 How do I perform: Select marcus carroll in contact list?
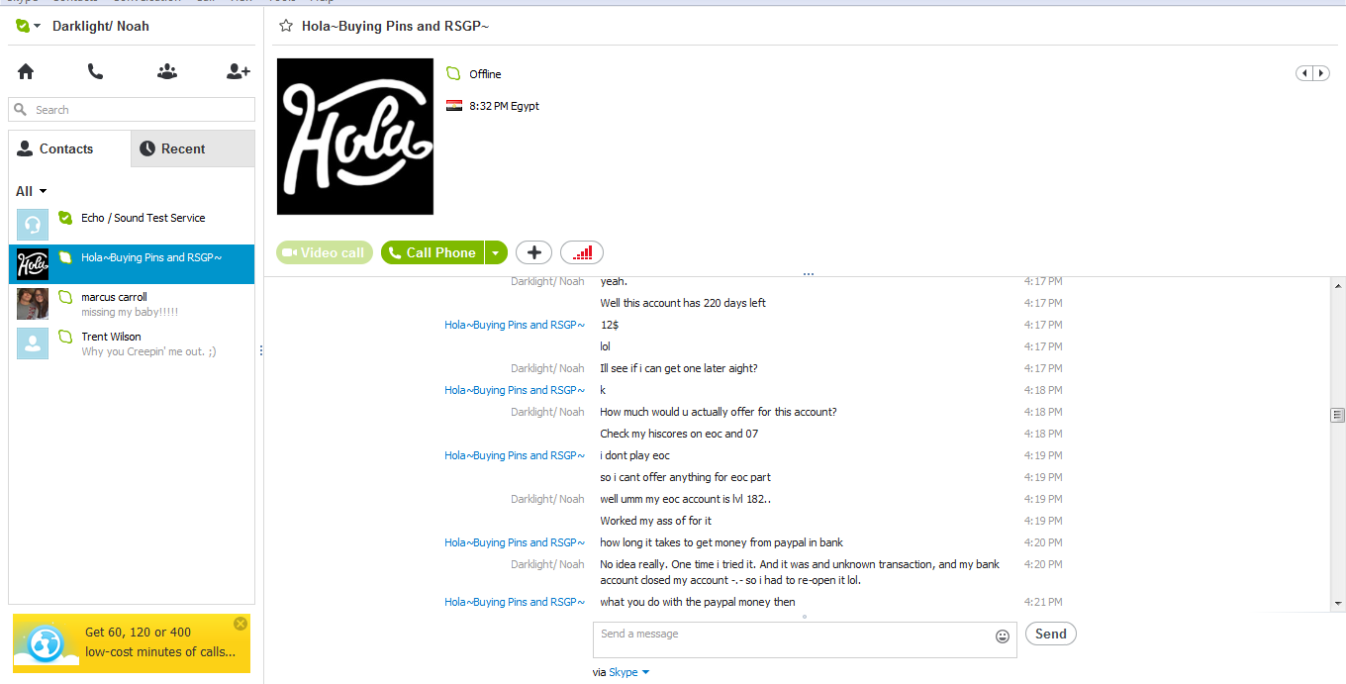[x=132, y=304]
